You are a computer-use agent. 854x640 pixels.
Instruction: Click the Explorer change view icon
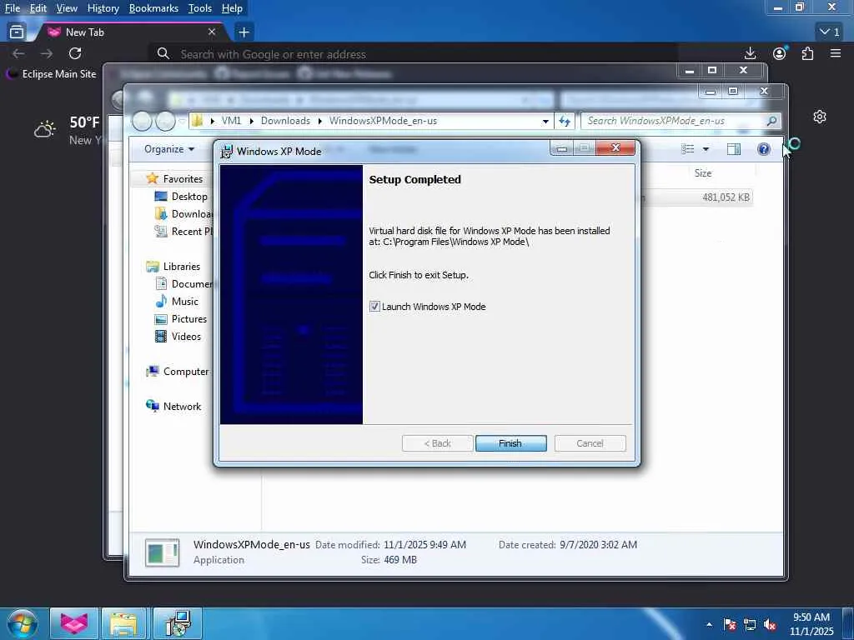pyautogui.click(x=688, y=149)
